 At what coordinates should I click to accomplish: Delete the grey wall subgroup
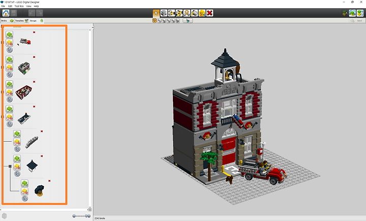[42, 131]
